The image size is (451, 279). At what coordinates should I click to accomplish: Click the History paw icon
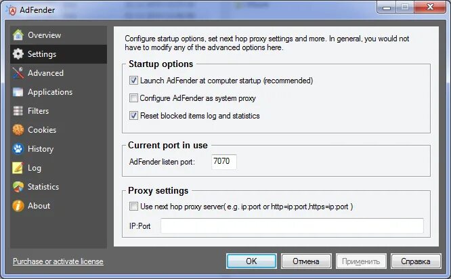(x=18, y=149)
